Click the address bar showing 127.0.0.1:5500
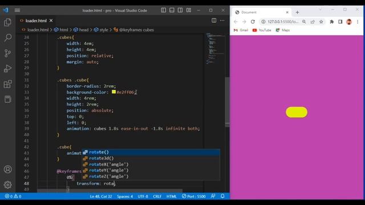This screenshot has height=205, width=365. 283,22
